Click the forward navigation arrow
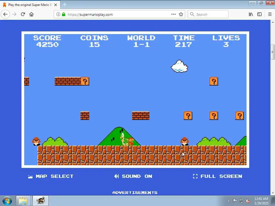This screenshot has height=206, width=275. (x=14, y=14)
